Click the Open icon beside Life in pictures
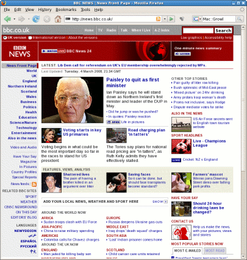 113,122
